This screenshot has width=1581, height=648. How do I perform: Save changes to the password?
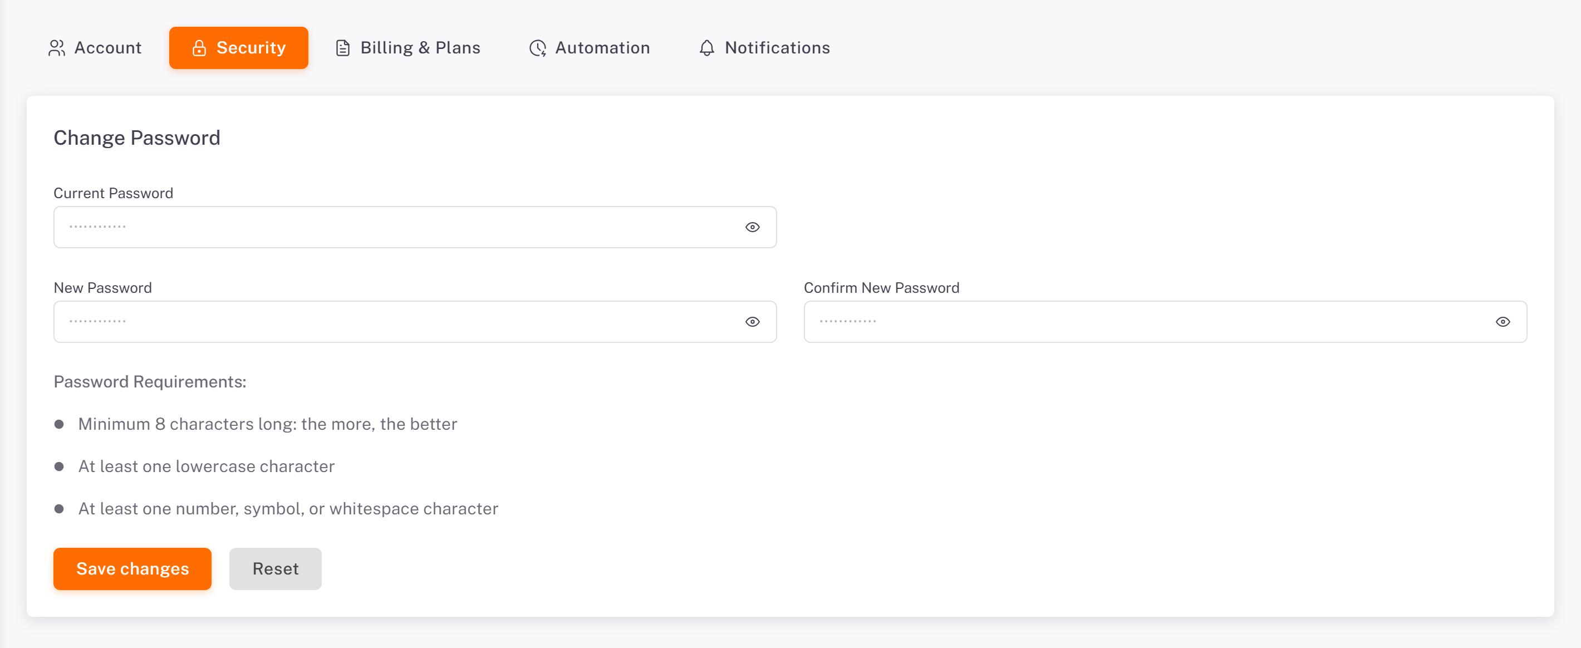coord(132,569)
